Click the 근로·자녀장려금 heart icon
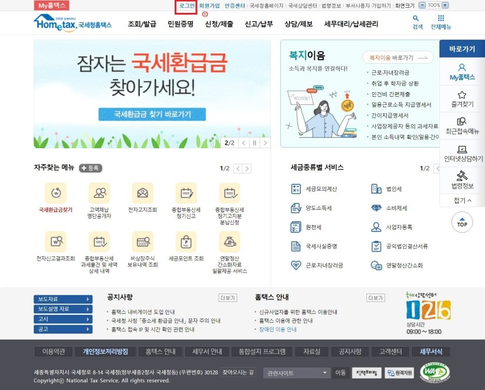The height and width of the screenshot is (390, 485). pos(296,265)
